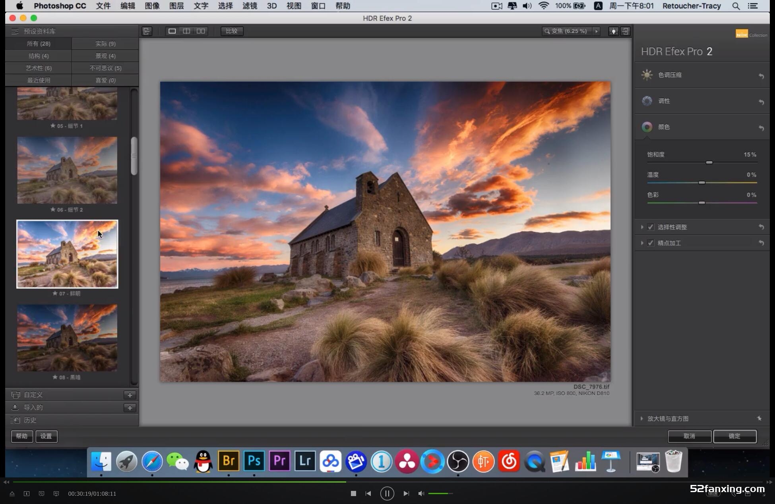Select split preview view mode
This screenshot has height=504, width=775.
(186, 31)
